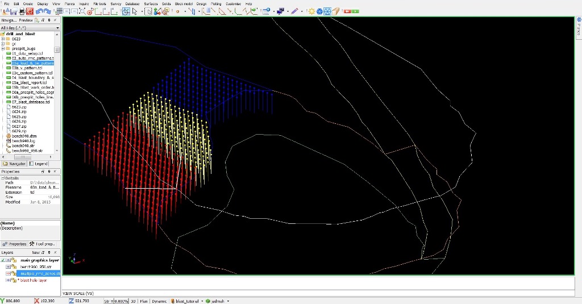Click the dual monitor display icon
This screenshot has width=582, height=304.
pos(280,11)
